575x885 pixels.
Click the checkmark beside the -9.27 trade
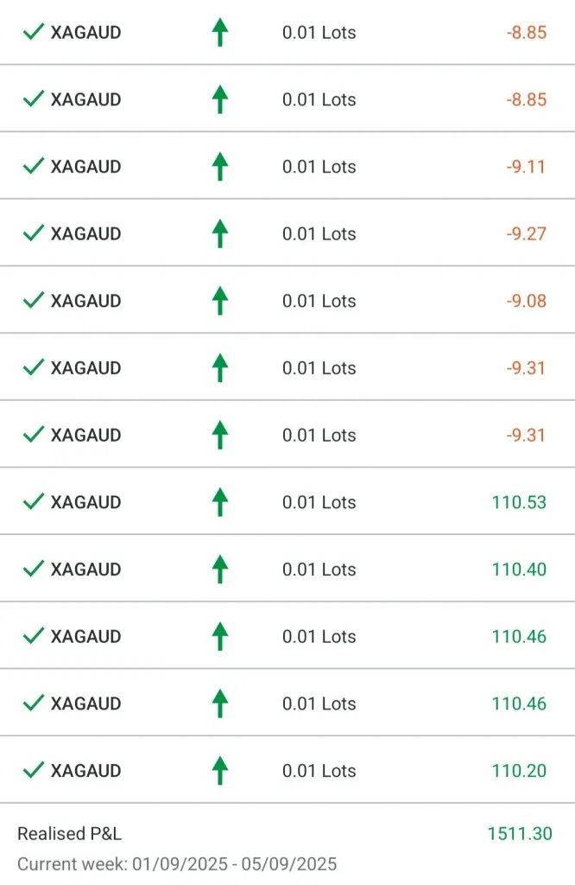[x=34, y=233]
